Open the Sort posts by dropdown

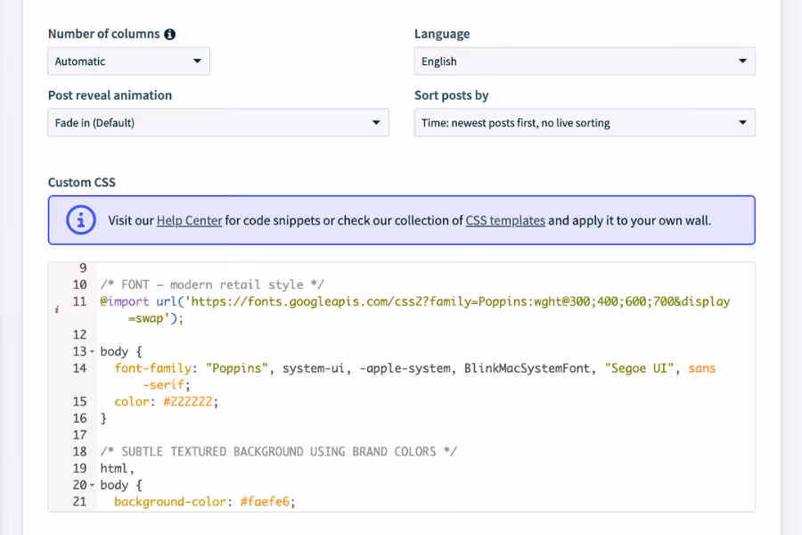(585, 123)
